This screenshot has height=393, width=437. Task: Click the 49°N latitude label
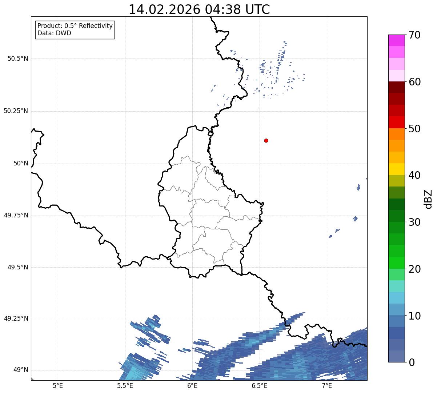point(21,370)
